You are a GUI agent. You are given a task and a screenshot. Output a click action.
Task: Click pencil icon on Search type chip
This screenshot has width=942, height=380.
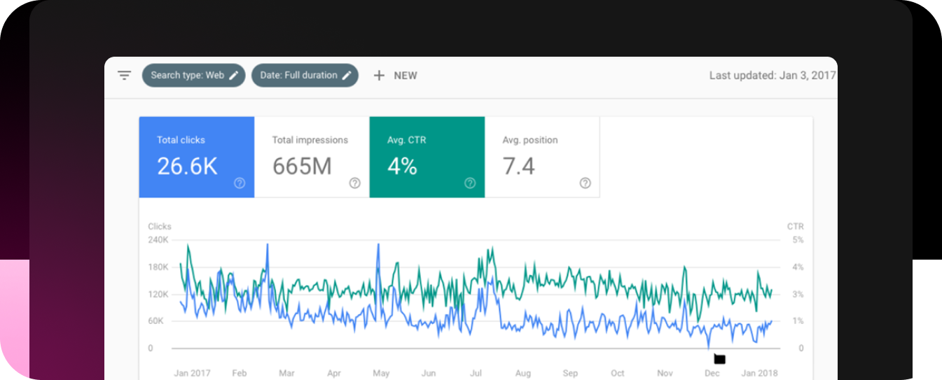point(234,76)
